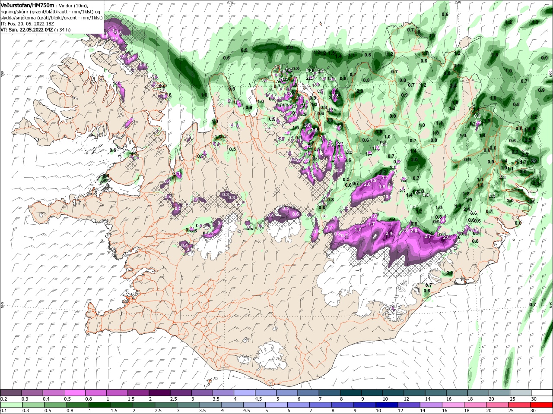The width and height of the screenshot is (553, 414).
Task: Pick the dull mauve 0.2 snow legend swatch
Action: coord(11,392)
